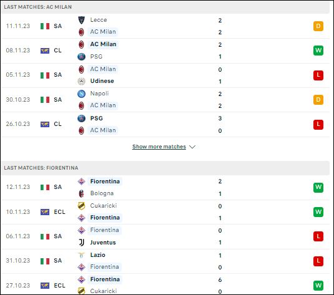Click the Lazio eagle crest
This screenshot has height=295, width=334.
(81, 254)
